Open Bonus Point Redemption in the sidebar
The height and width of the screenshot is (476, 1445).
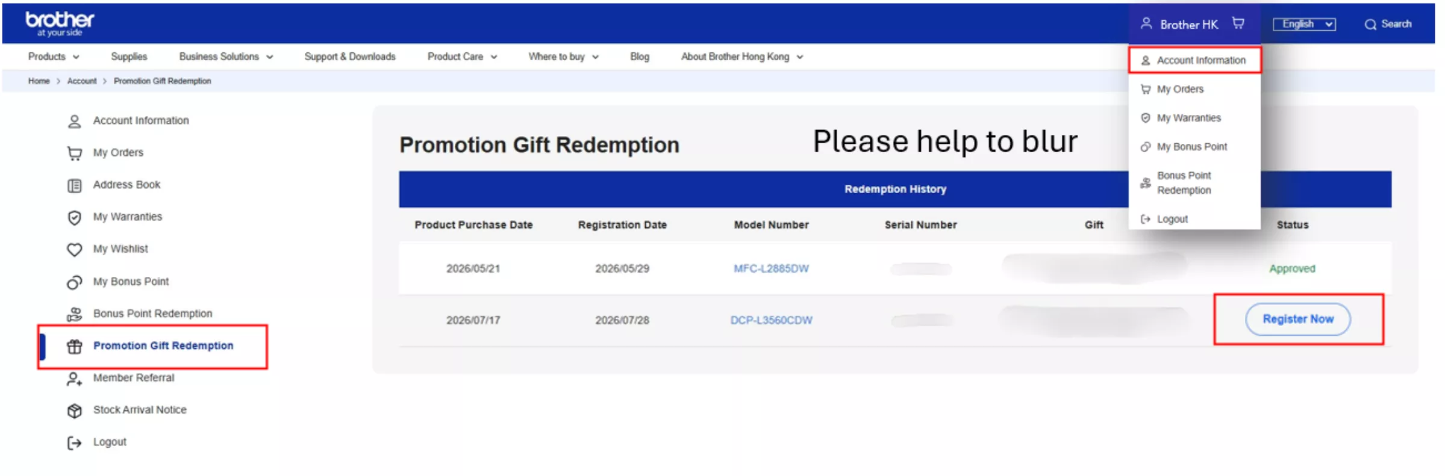coord(152,314)
